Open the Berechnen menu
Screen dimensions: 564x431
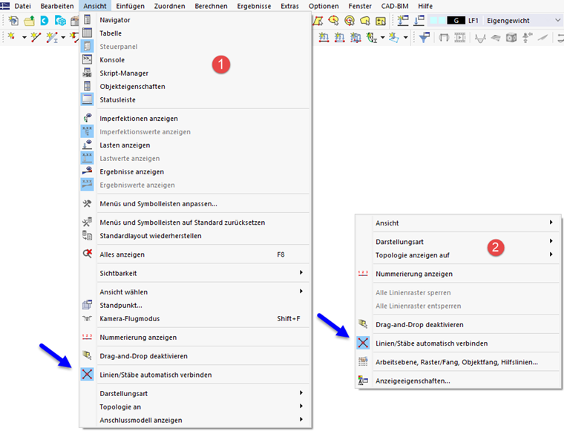(x=211, y=6)
